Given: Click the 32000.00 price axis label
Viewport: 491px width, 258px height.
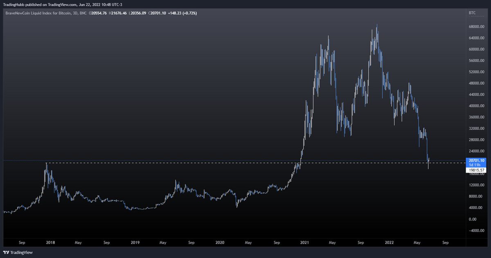Looking at the screenshot, I should (x=477, y=128).
